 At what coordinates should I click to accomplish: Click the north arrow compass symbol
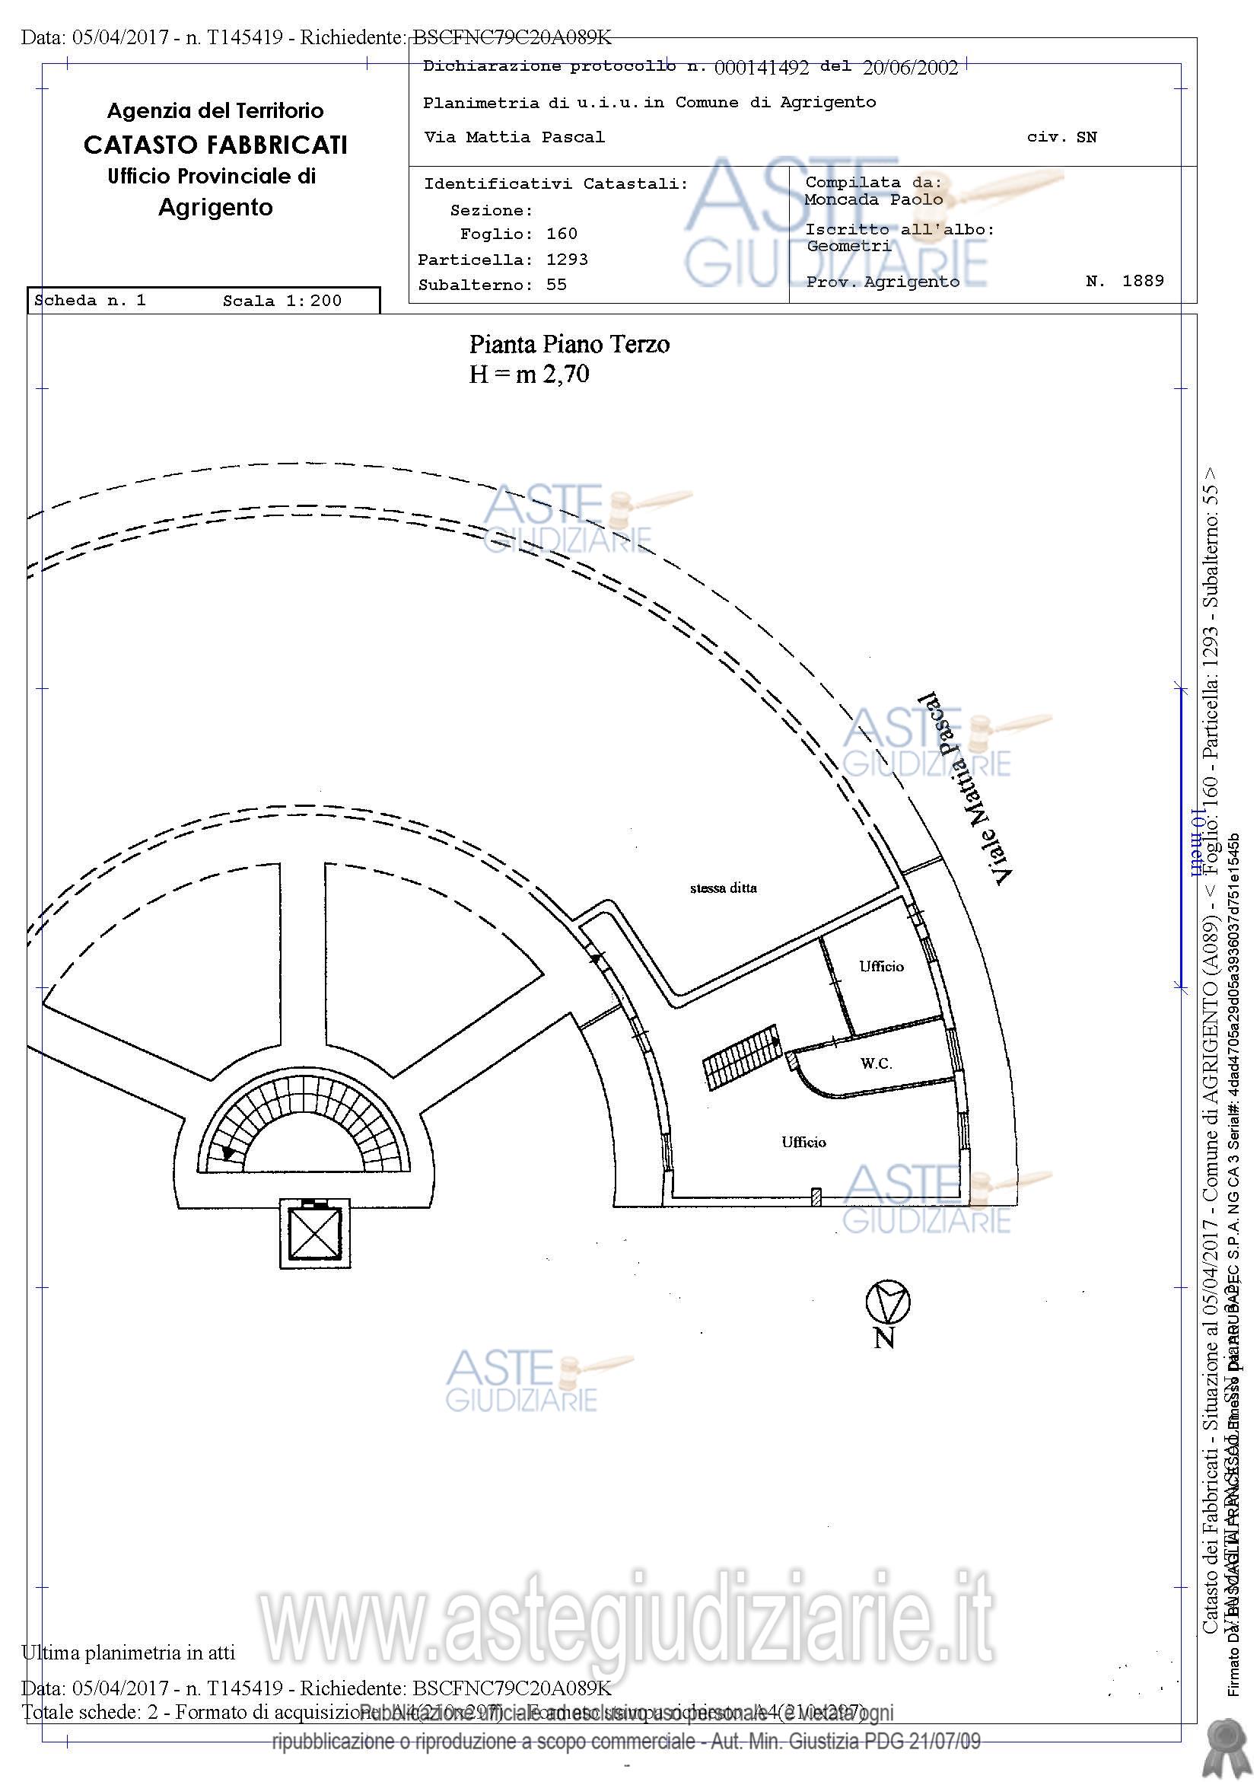coord(888,1302)
